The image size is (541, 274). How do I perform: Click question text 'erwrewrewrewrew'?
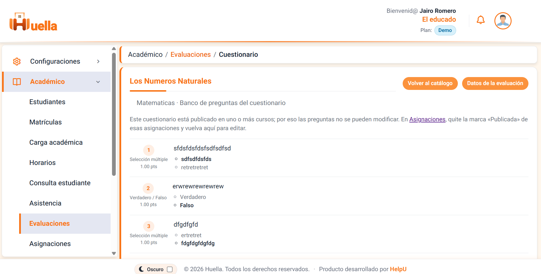click(198, 186)
